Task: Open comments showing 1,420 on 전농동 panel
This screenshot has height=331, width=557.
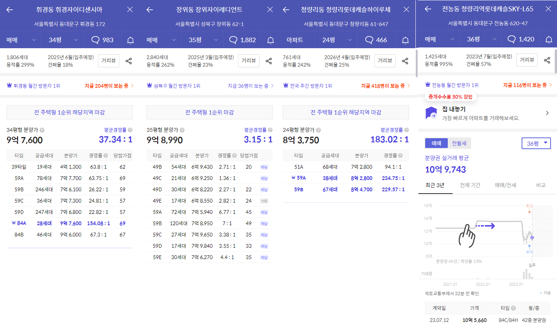Action: [x=522, y=40]
